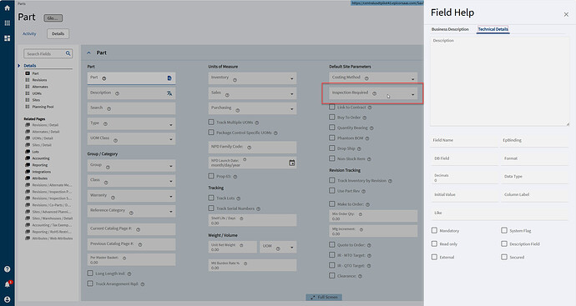Click the Full Screen button

coord(324,297)
